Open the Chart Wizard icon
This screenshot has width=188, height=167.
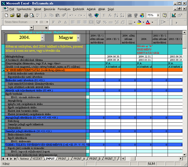[130, 15]
